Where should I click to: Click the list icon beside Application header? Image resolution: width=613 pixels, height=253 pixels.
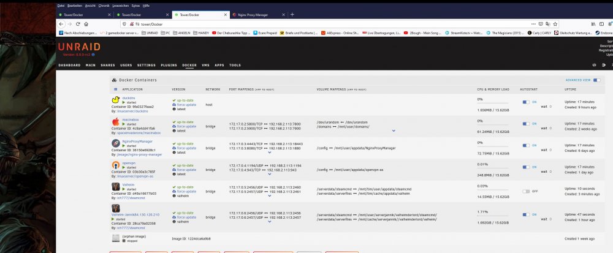click(115, 89)
